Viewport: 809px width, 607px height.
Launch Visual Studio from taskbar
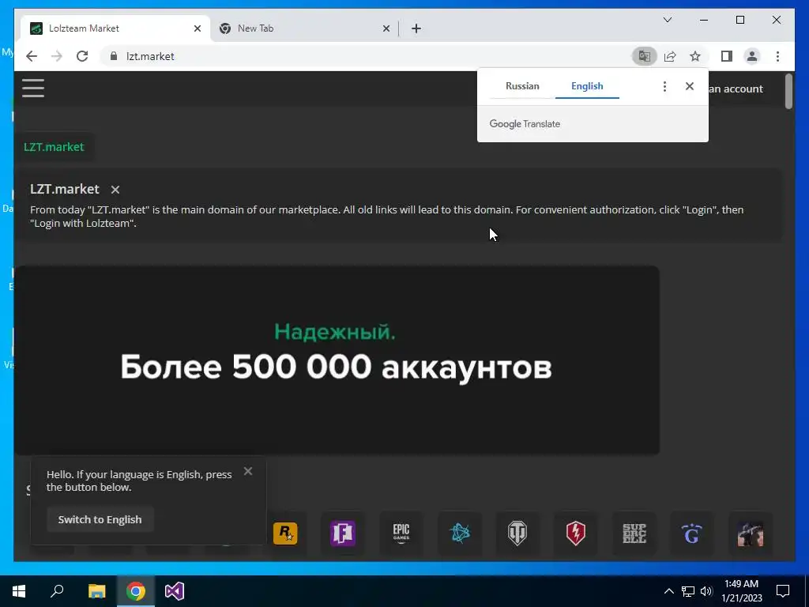coord(175,591)
